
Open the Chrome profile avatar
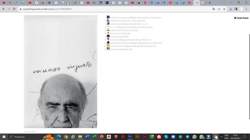point(241,9)
